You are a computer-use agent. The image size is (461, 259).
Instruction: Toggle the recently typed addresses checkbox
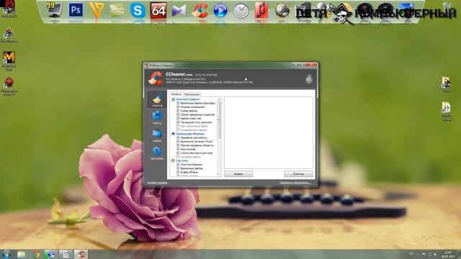pos(178,114)
